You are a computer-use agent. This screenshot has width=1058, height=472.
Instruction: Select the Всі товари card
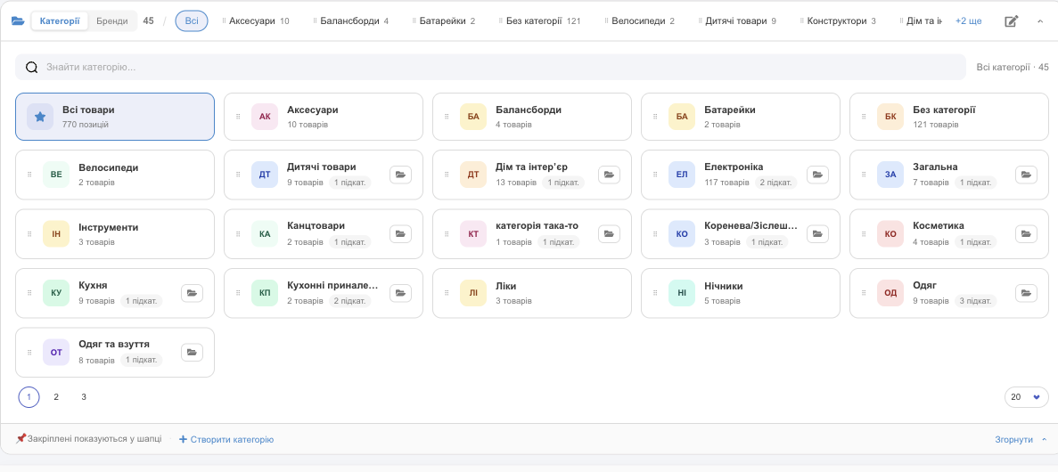(x=115, y=117)
